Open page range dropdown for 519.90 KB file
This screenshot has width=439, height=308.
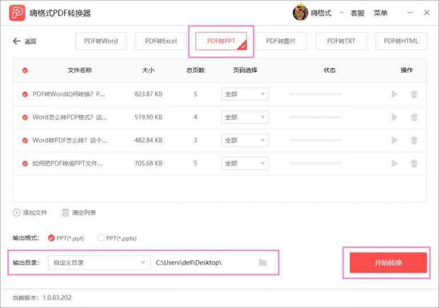pyautogui.click(x=245, y=117)
